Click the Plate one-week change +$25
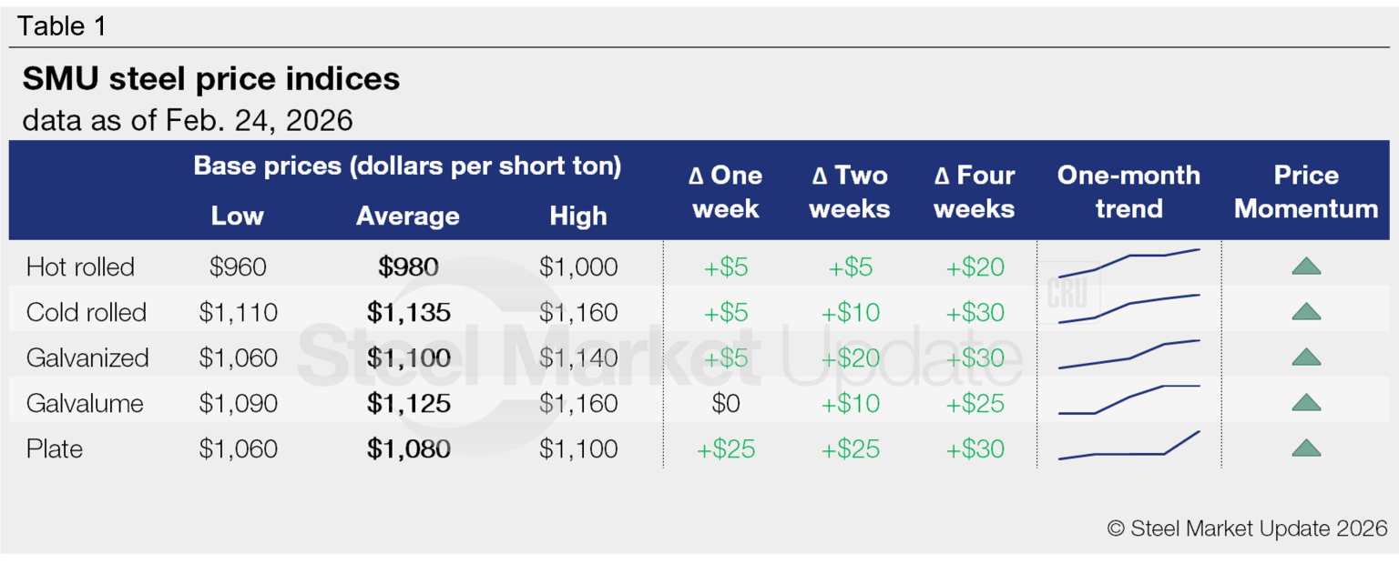Viewport: 1399px width, 564px height. tap(726, 449)
